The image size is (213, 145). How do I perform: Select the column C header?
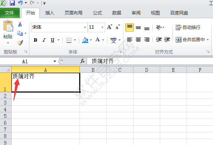coord(120,70)
